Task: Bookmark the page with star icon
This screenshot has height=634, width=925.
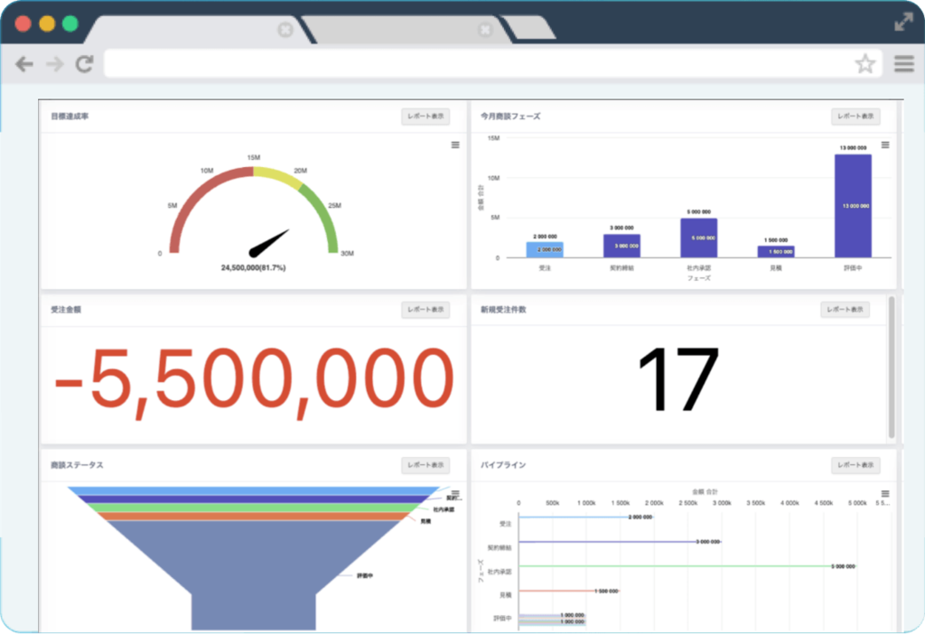Action: tap(864, 64)
